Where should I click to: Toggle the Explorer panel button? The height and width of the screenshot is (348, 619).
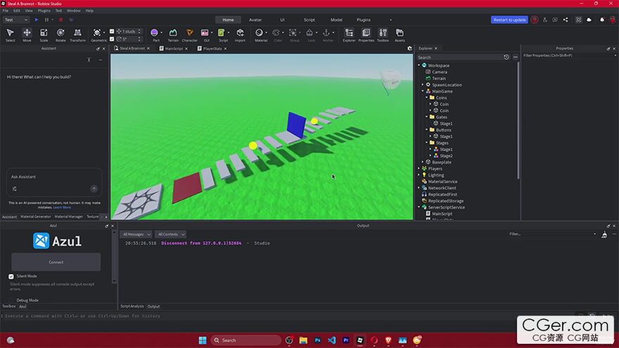[349, 34]
